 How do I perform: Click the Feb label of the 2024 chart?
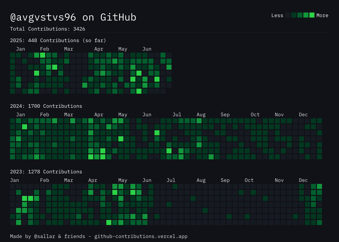click(45, 115)
